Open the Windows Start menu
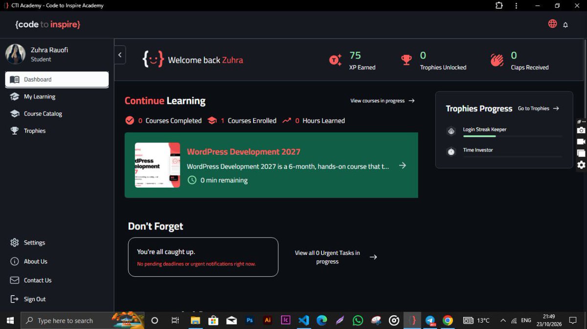The height and width of the screenshot is (329, 587). (10, 321)
